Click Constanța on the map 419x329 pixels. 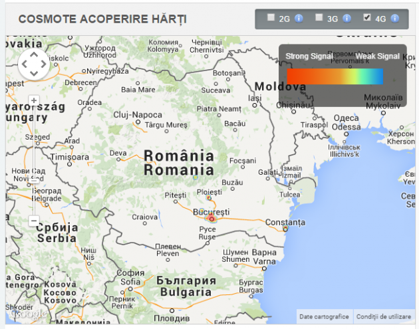coord(285,221)
